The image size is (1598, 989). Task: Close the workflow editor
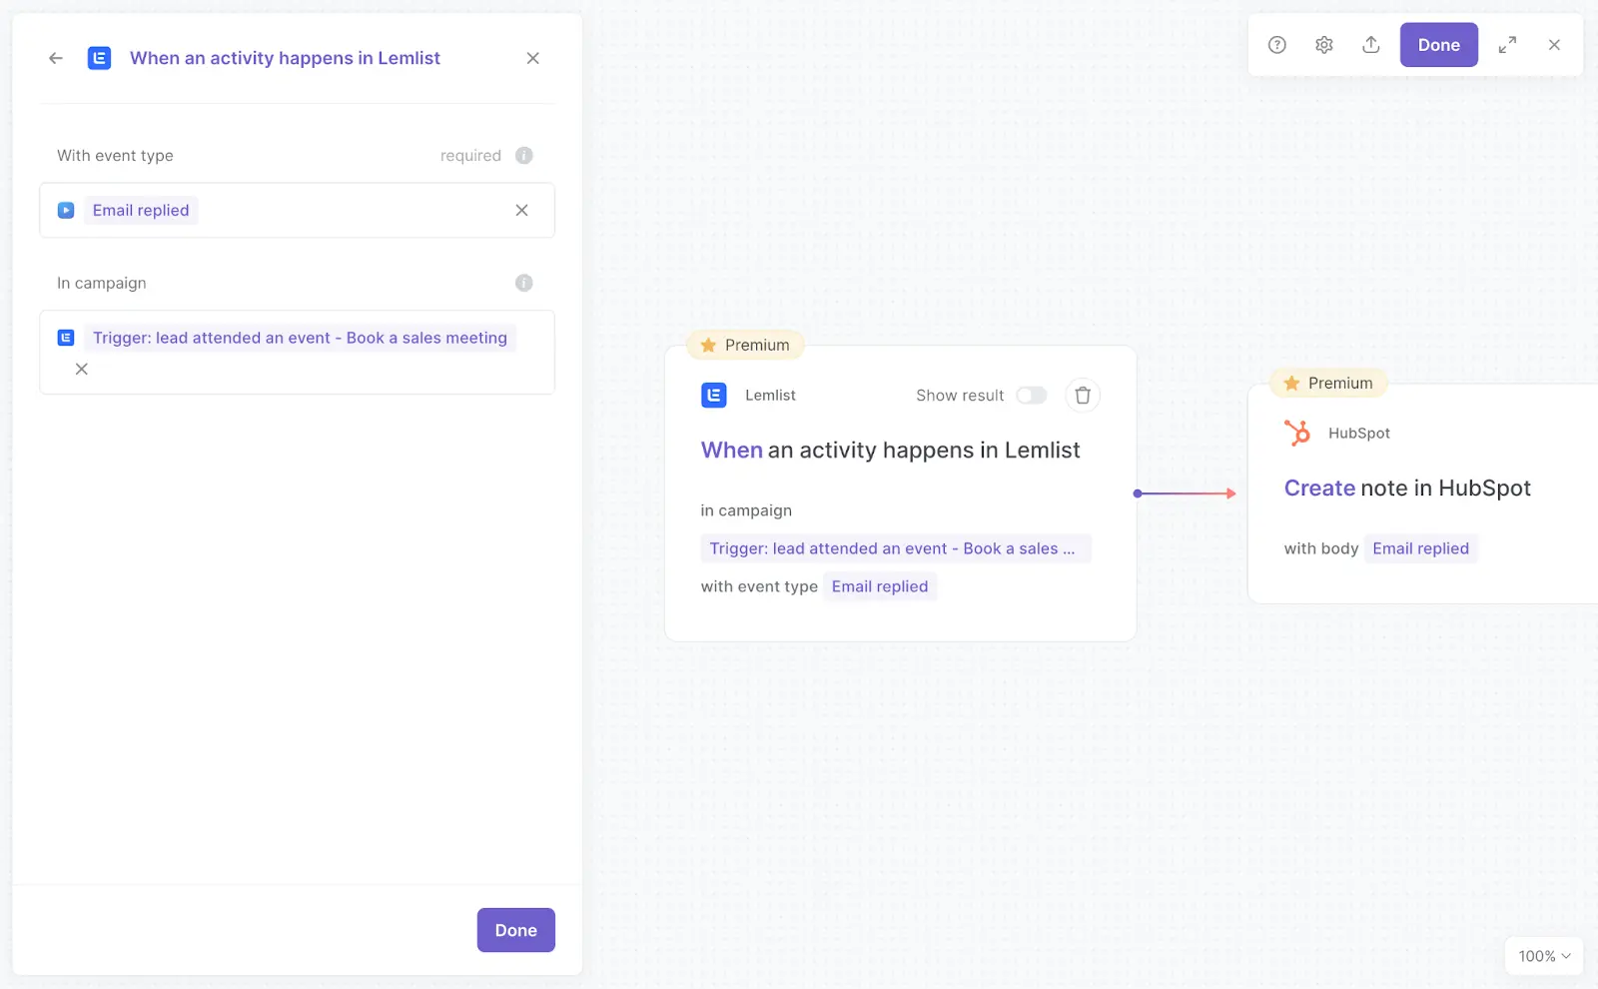pos(1554,45)
